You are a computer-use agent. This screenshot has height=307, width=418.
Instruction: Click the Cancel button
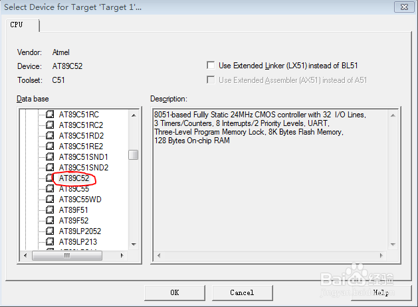pos(242,292)
